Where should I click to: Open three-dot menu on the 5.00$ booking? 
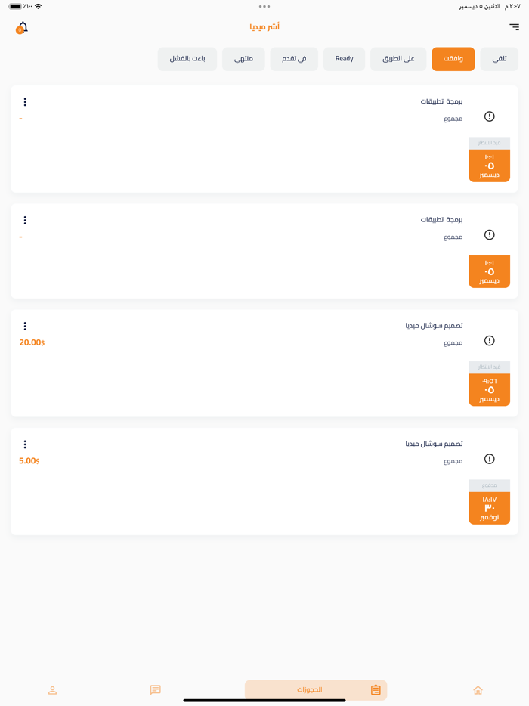pyautogui.click(x=25, y=444)
